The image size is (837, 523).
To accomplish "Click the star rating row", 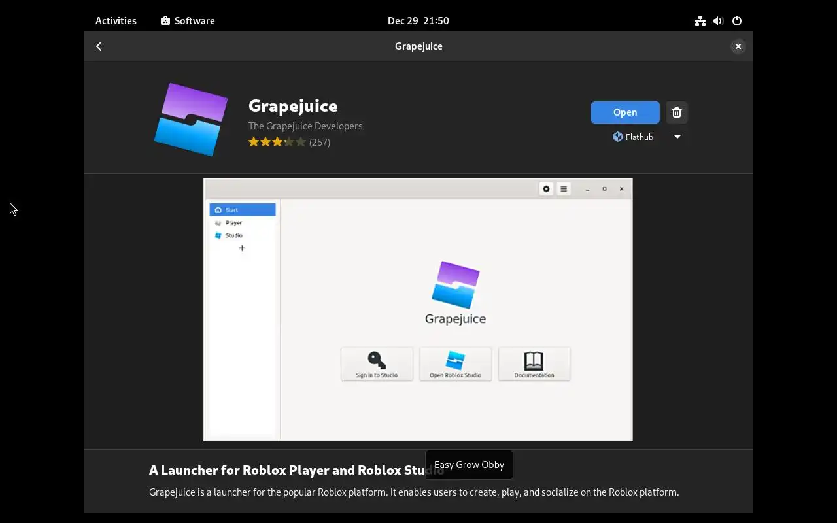I will [277, 142].
